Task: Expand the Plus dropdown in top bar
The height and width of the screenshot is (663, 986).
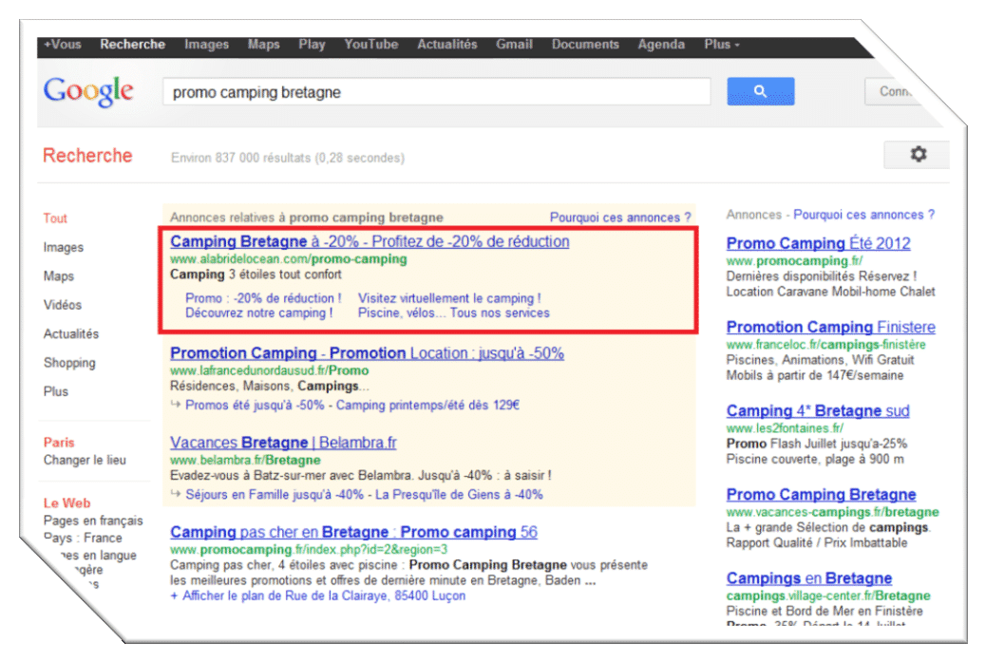Action: 721,45
